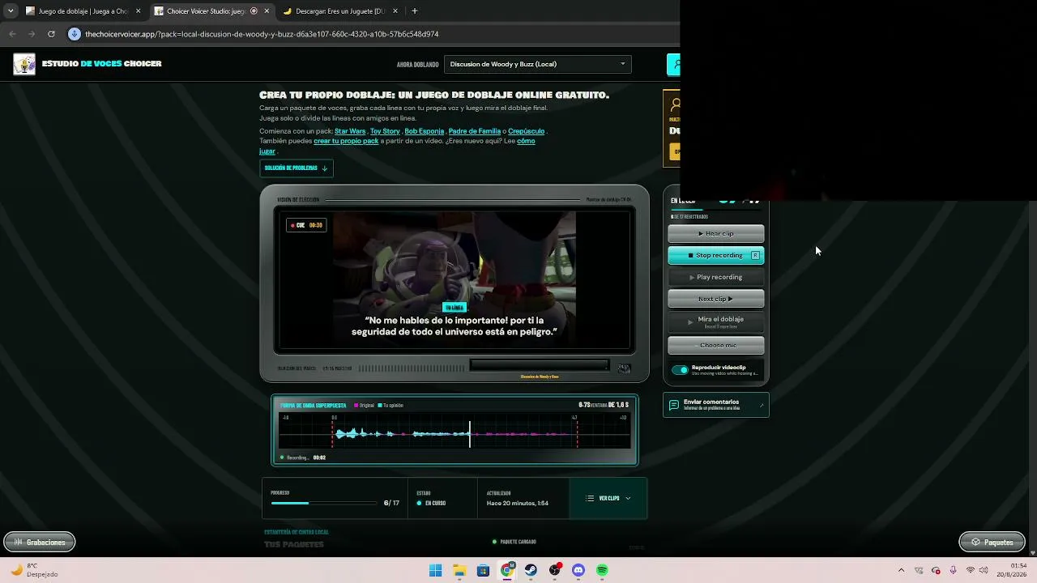This screenshot has height=583, width=1037.
Task: Switch to "Juego de doblaje" browser tab
Action: pos(83,11)
